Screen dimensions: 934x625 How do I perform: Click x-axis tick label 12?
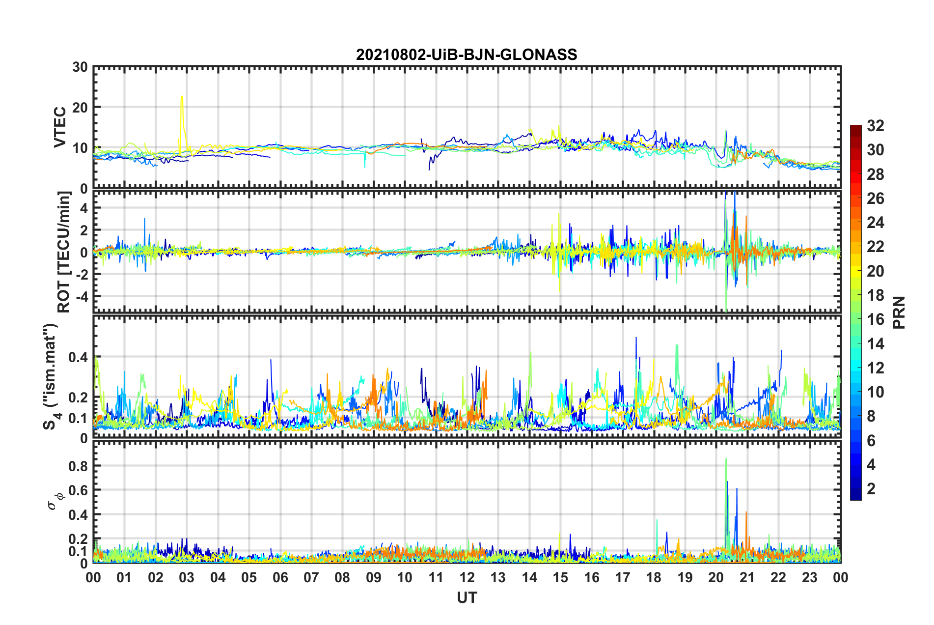click(467, 577)
